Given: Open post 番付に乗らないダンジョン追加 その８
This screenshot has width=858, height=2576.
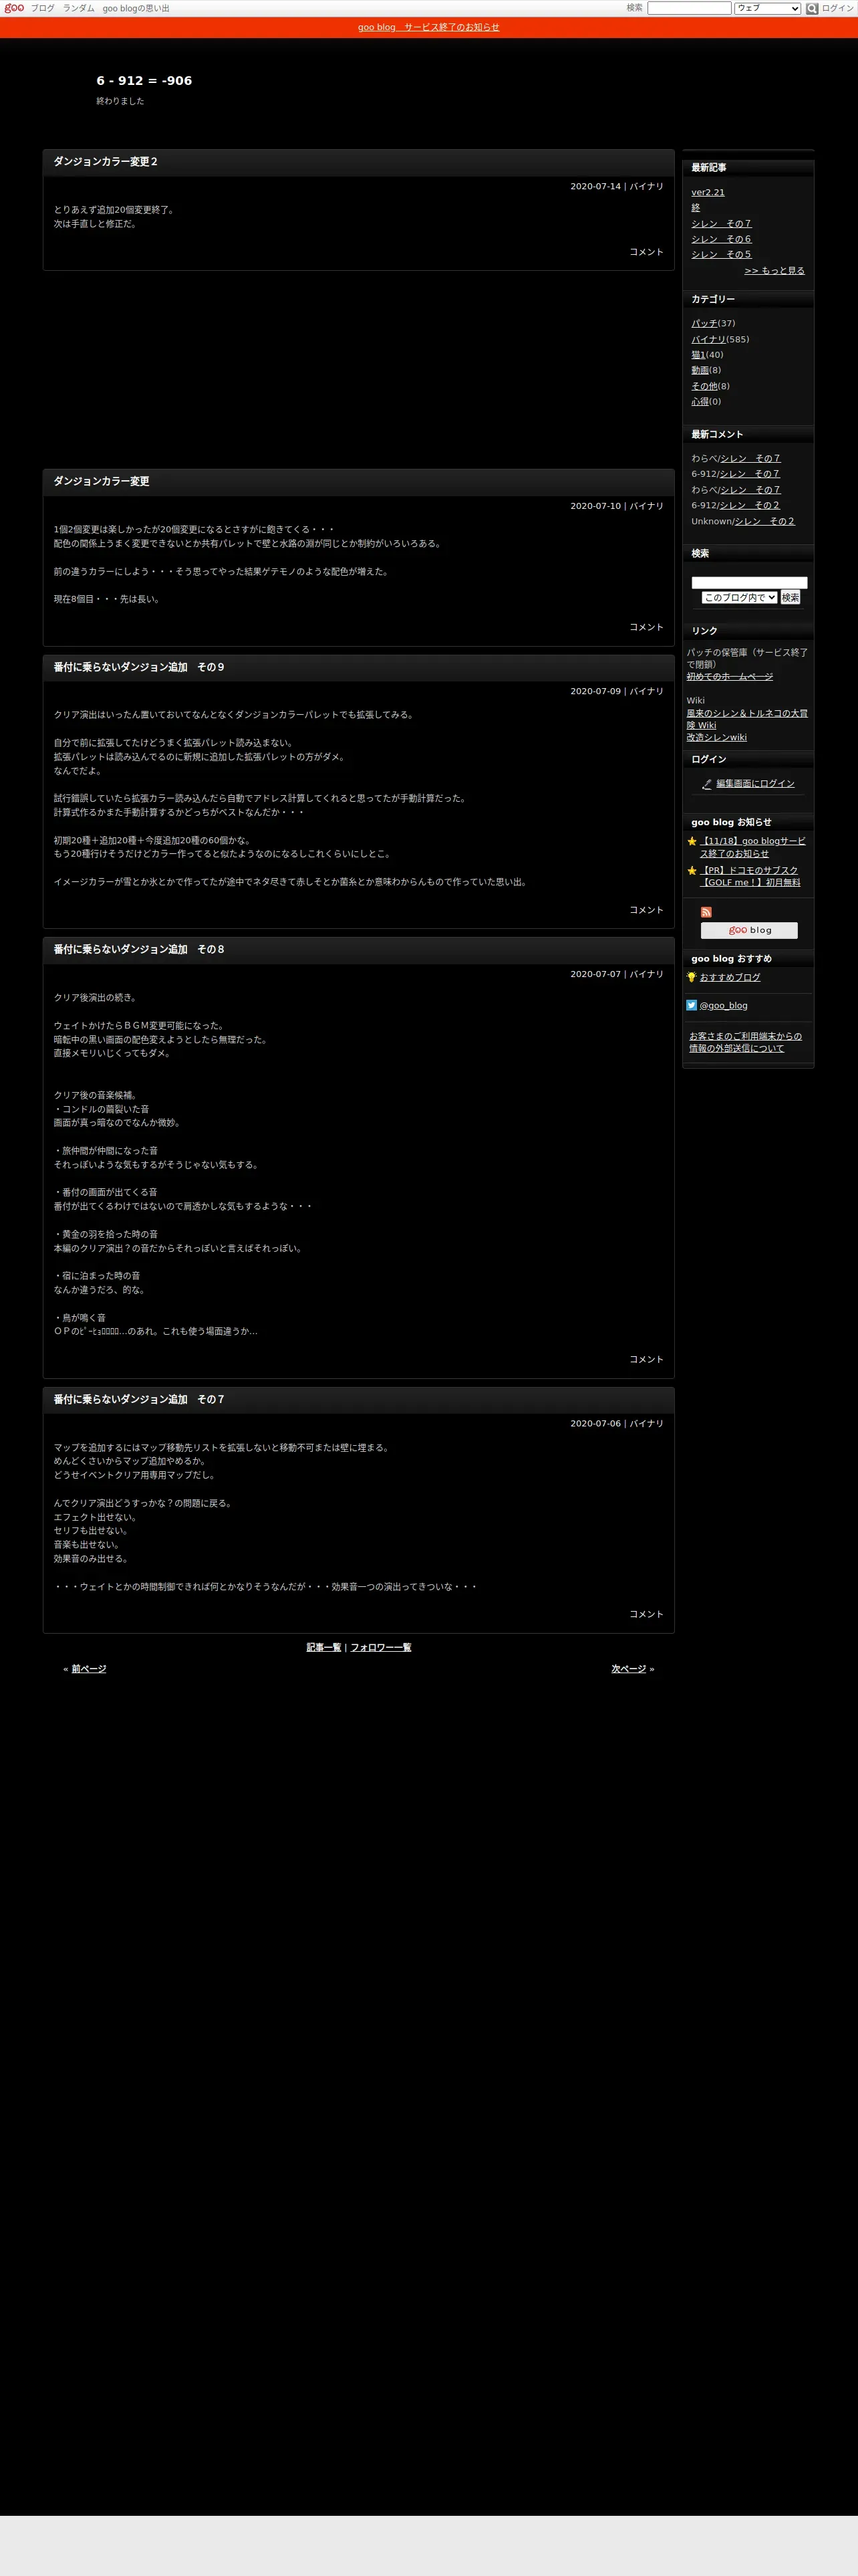Looking at the screenshot, I should [x=139, y=950].
